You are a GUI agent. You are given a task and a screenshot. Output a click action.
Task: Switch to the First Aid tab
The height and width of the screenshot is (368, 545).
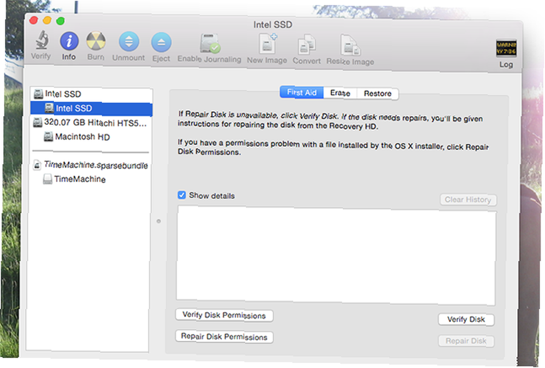point(302,93)
